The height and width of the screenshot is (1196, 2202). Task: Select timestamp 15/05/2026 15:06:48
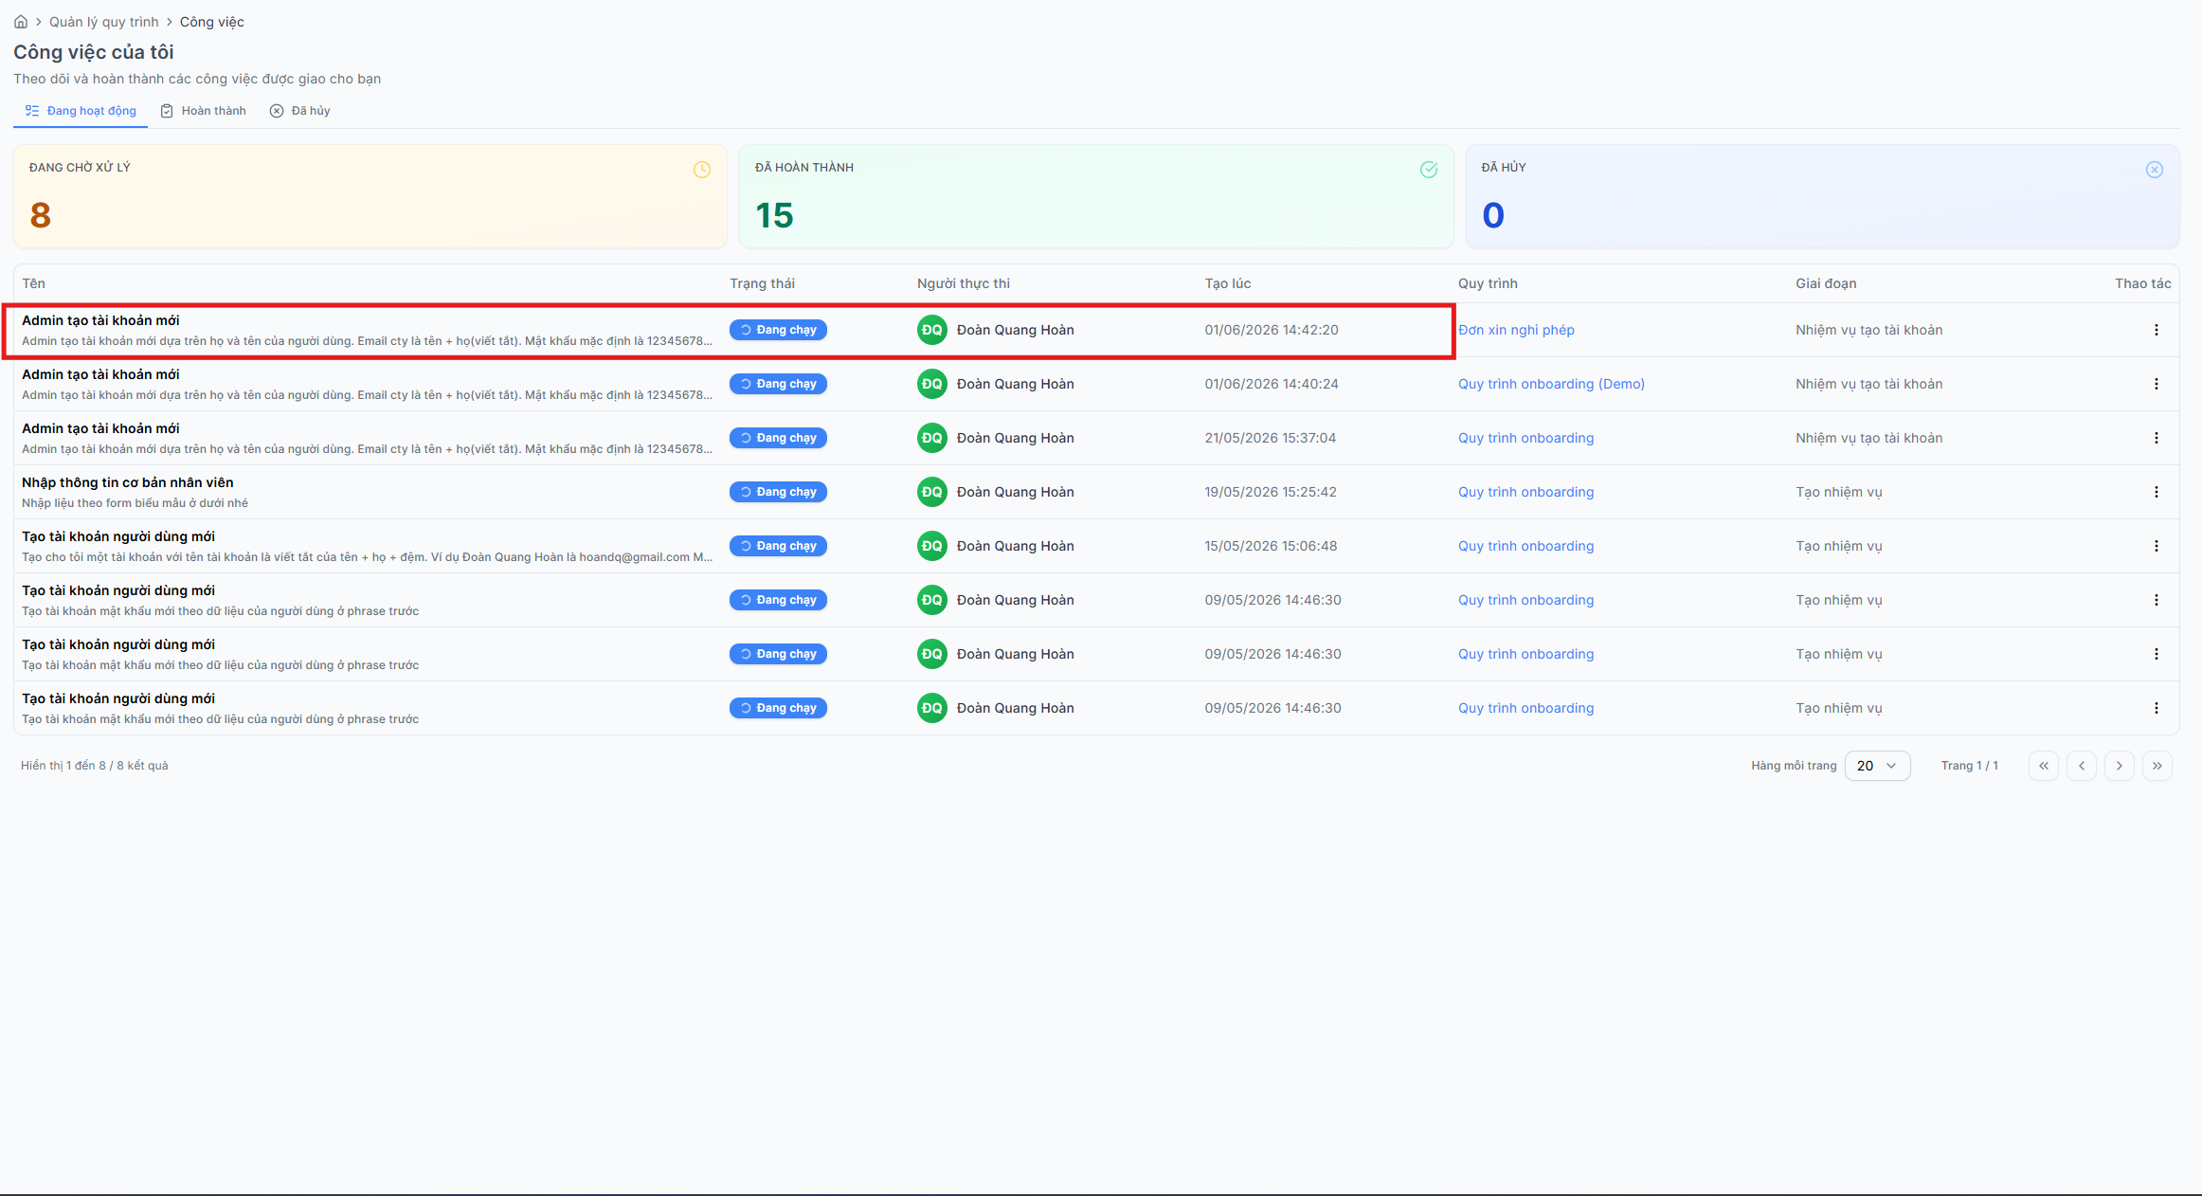click(x=1271, y=546)
